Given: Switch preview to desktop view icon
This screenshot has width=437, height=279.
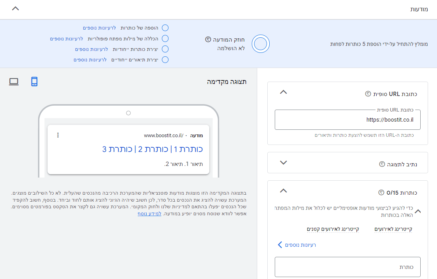Looking at the screenshot, I should point(14,82).
